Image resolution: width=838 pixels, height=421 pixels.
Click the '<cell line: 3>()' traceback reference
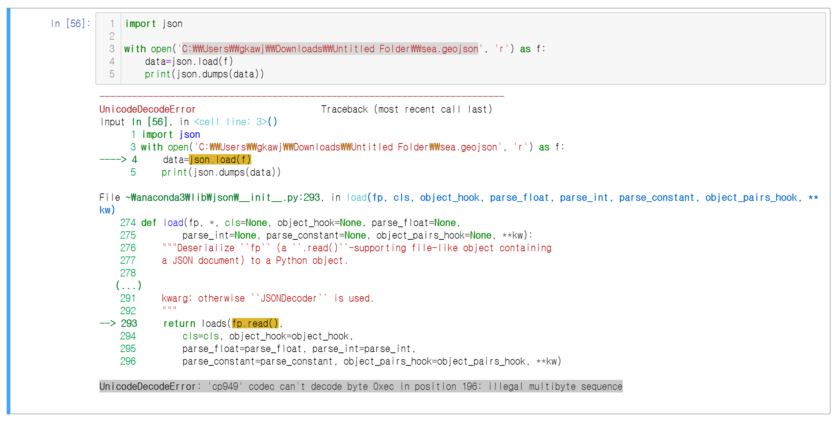[235, 122]
